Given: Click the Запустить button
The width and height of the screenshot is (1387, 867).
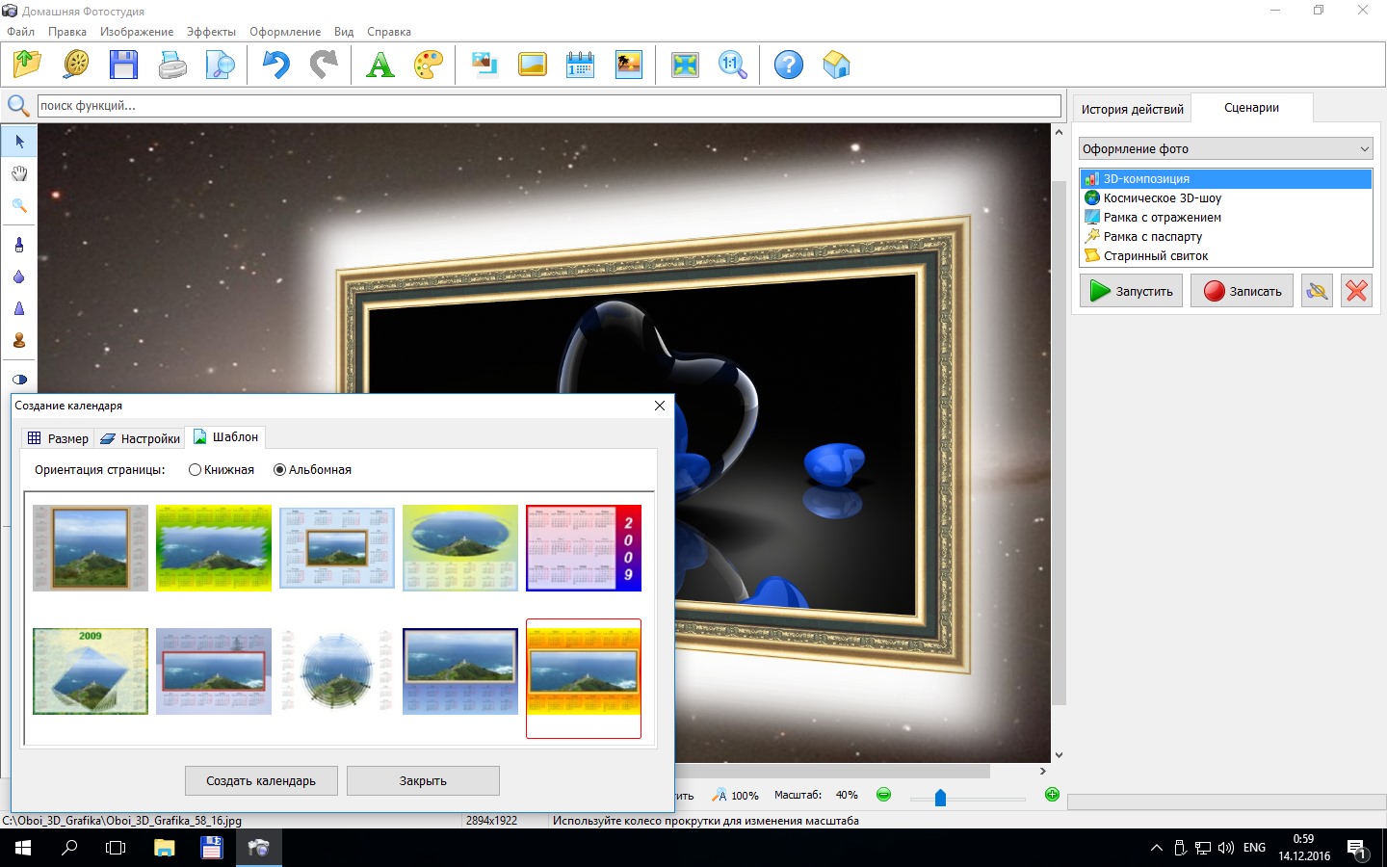Looking at the screenshot, I should point(1131,291).
